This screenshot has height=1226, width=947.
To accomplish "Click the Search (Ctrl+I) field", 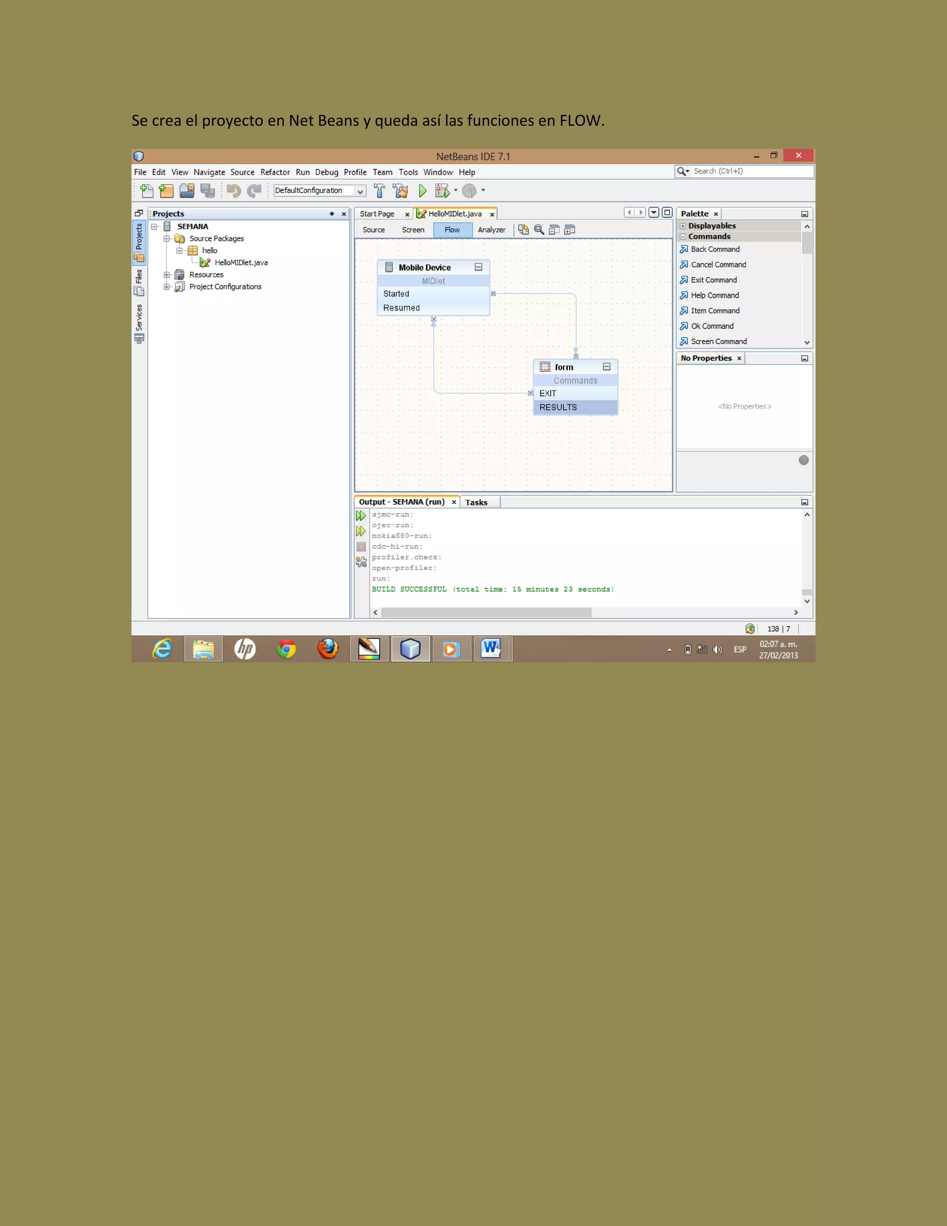I will [x=752, y=171].
